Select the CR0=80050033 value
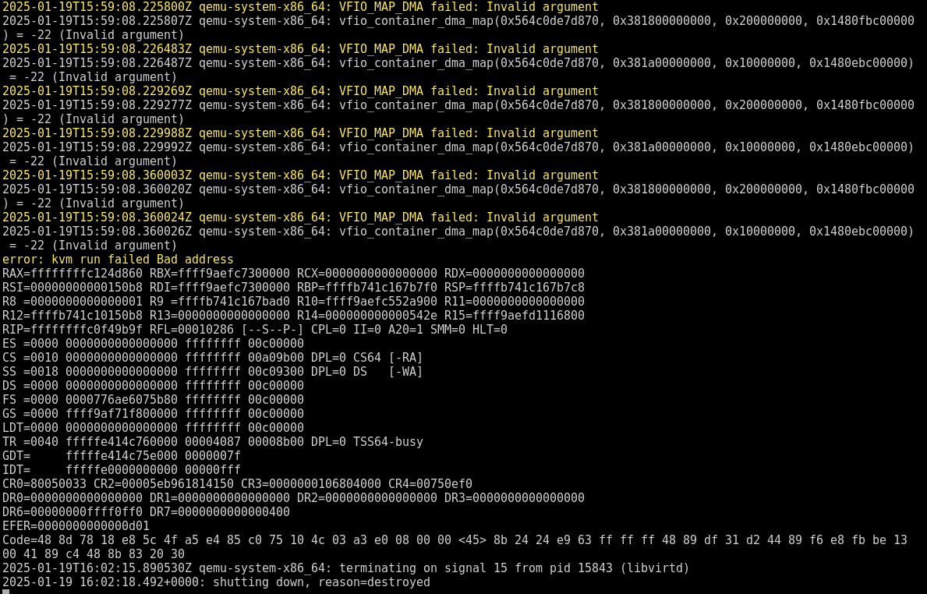927x594 pixels. [x=44, y=484]
